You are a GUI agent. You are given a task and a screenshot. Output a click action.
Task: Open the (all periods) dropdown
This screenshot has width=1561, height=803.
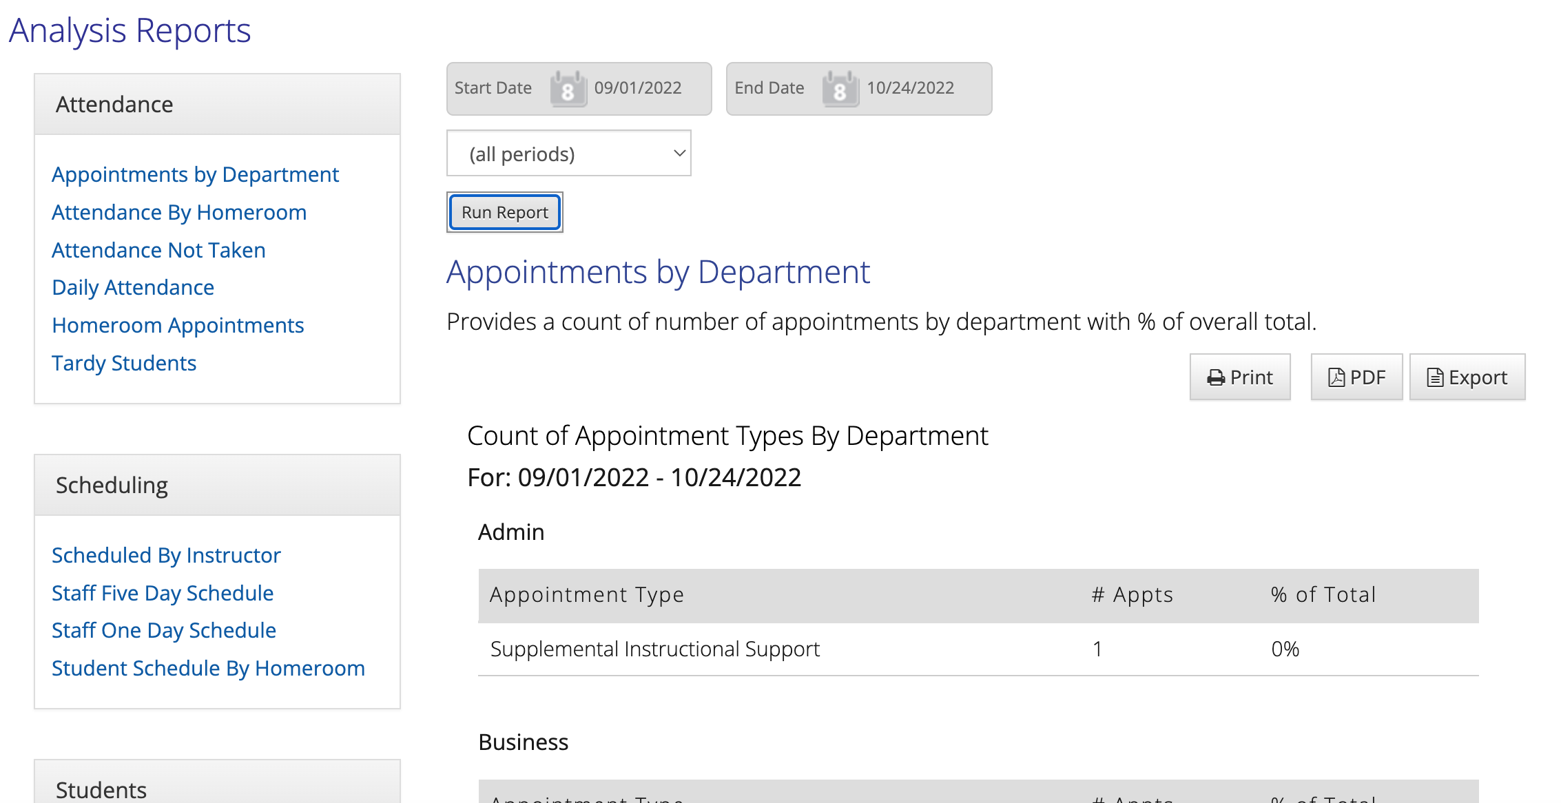(568, 153)
